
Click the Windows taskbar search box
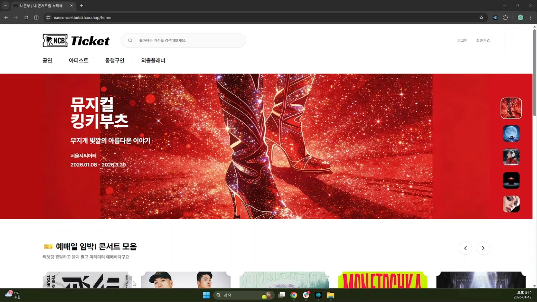pyautogui.click(x=243, y=295)
